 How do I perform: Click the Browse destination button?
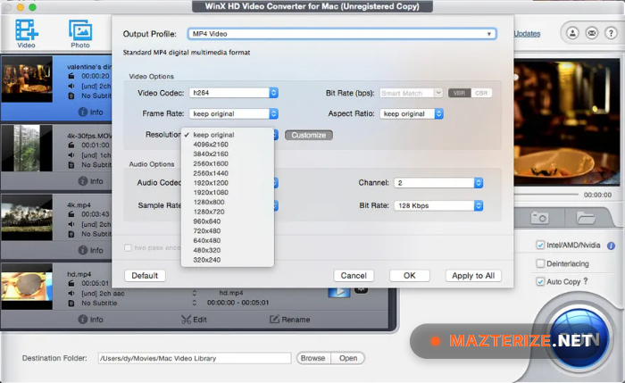(x=312, y=358)
